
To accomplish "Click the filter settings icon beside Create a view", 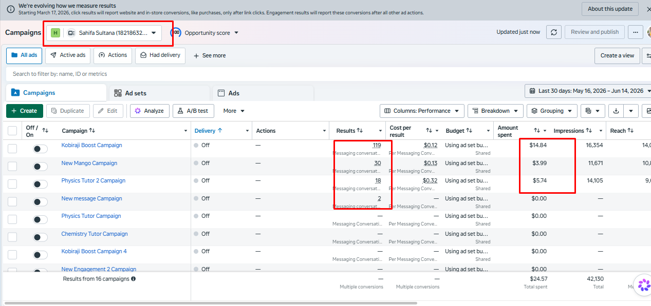I will pyautogui.click(x=647, y=55).
